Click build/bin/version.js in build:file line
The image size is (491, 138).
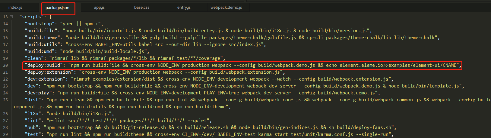(340, 31)
